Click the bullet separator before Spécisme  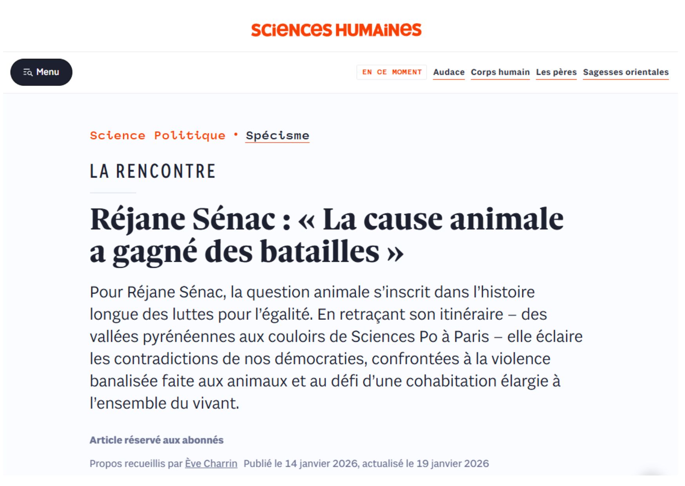(x=236, y=134)
